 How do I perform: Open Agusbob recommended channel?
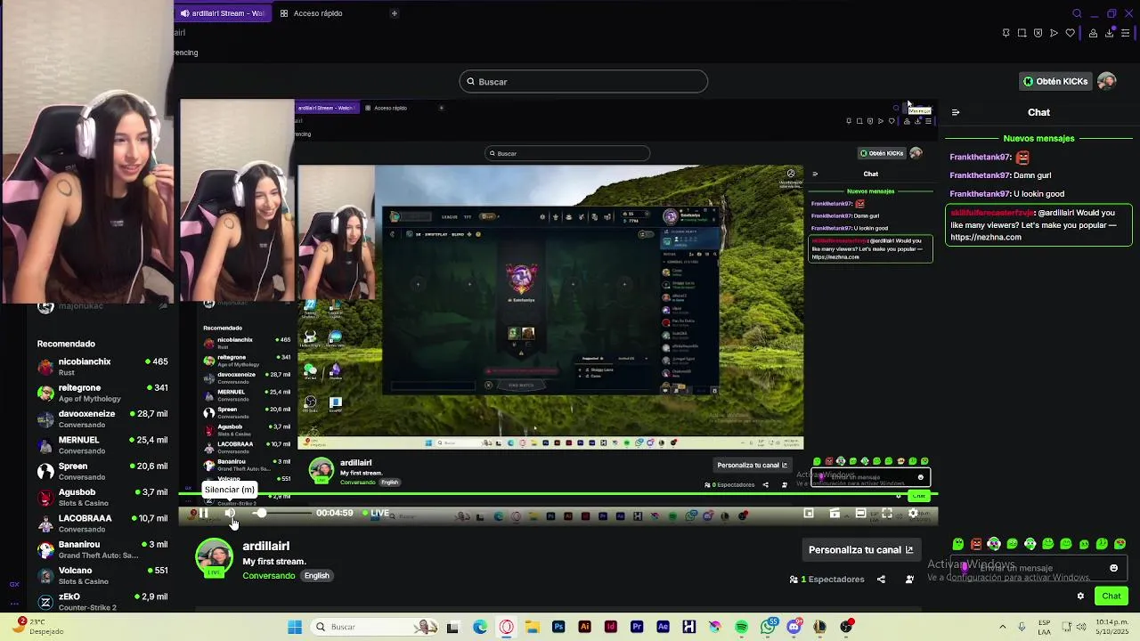(102, 497)
